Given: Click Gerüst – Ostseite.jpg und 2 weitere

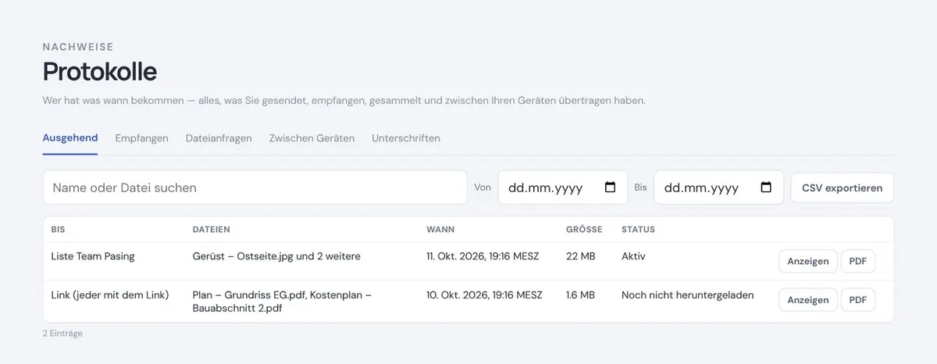Looking at the screenshot, I should click(x=276, y=256).
